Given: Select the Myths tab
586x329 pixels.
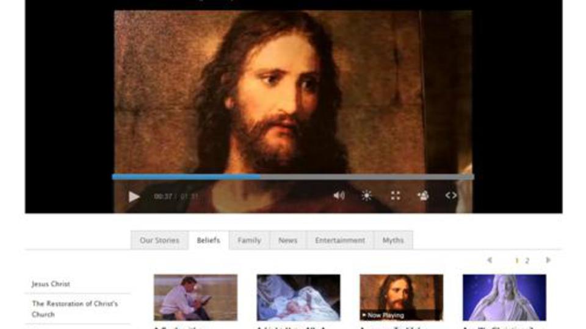Looking at the screenshot, I should [x=393, y=240].
